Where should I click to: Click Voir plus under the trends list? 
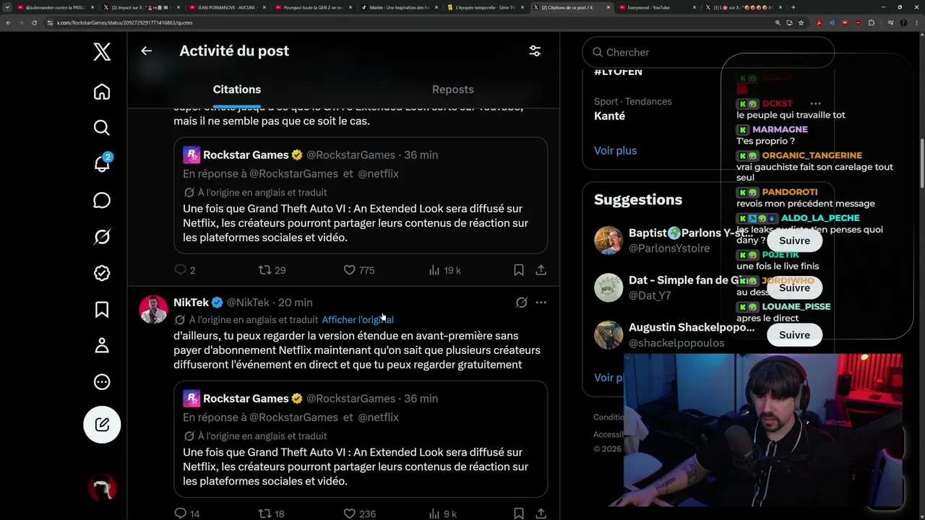616,150
